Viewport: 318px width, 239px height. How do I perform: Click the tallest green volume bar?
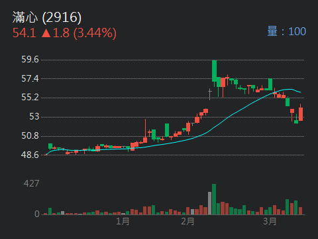click(x=214, y=199)
